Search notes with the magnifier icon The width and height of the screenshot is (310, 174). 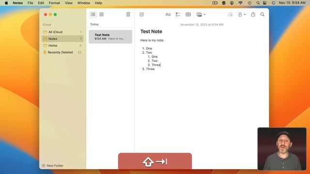[263, 14]
